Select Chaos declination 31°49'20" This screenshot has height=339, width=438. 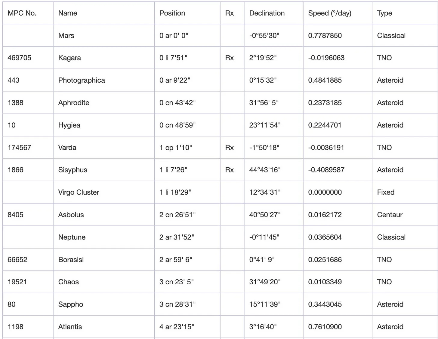(x=265, y=282)
